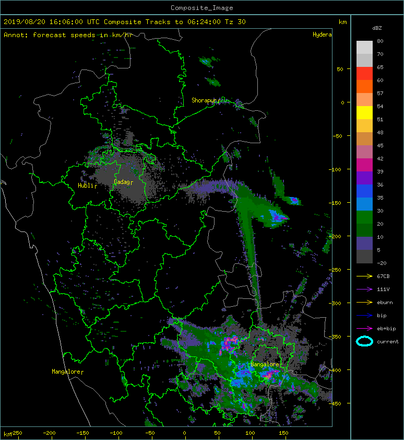This screenshot has width=404, height=440.
Task: Click the bright orange swatch below 60 label
Action: (364, 86)
